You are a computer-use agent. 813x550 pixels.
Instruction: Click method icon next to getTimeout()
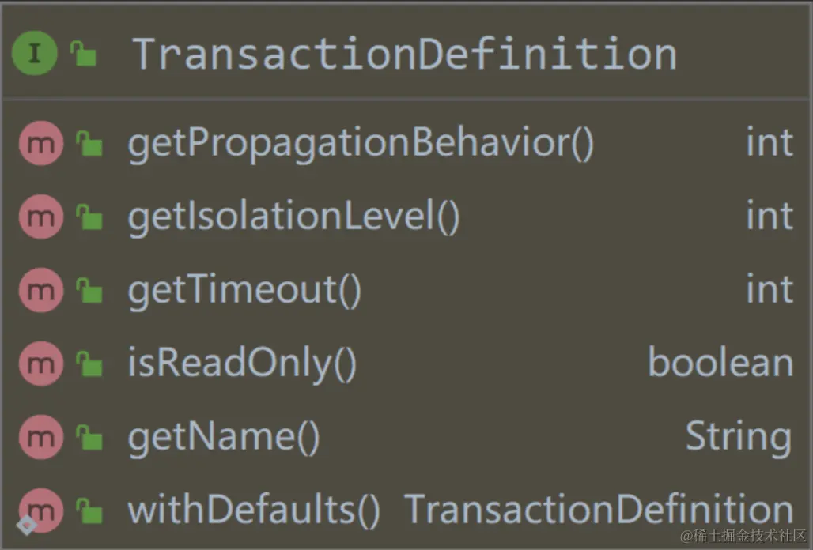41,290
